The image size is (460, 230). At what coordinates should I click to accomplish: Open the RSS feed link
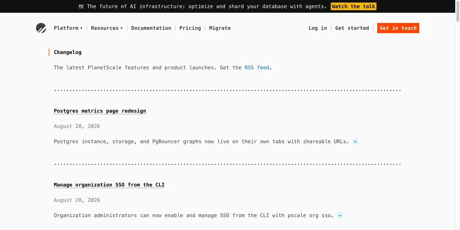coord(257,68)
